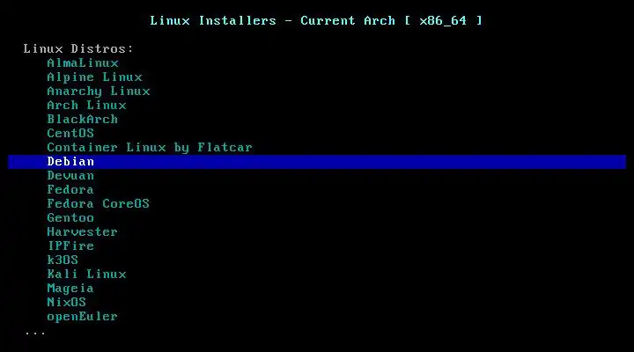
Task: Select the IPFire installer
Action: click(x=70, y=246)
